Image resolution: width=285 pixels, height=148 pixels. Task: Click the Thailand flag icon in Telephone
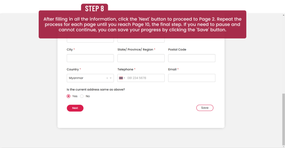[x=121, y=78]
